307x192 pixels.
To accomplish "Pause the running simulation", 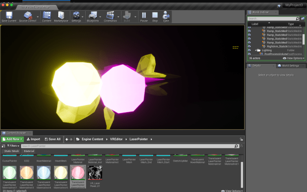I will coord(144,16).
